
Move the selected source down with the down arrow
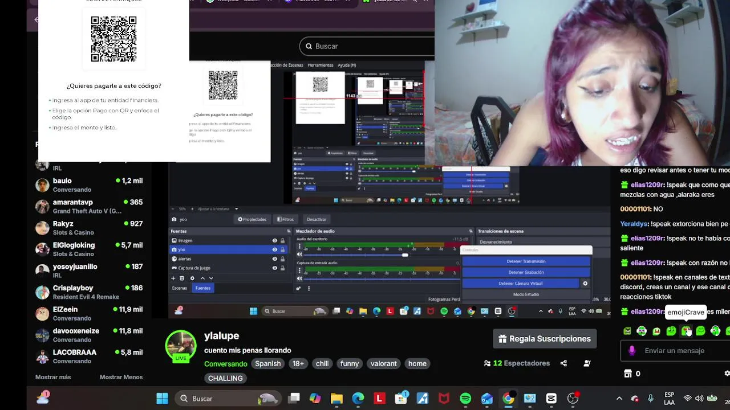click(211, 278)
